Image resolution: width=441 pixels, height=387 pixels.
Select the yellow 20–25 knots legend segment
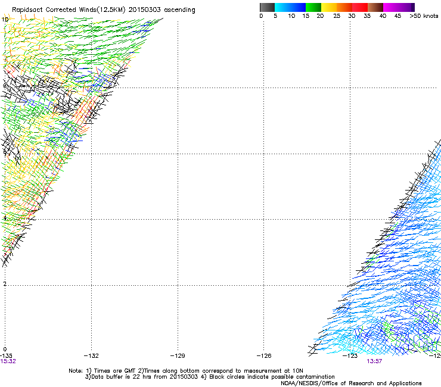329,7
